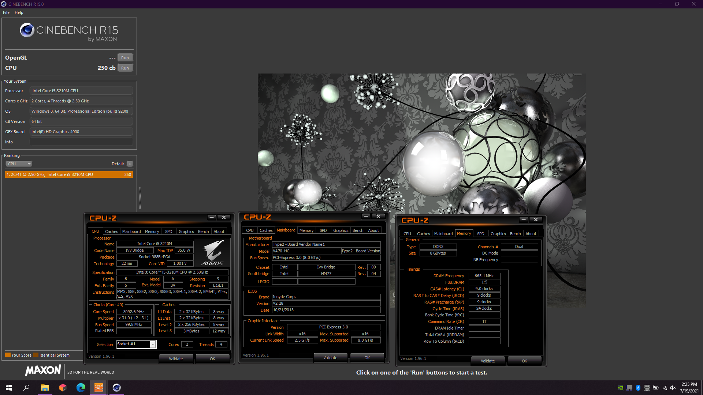Open the Wi-Fi network tray icon

pos(665,388)
